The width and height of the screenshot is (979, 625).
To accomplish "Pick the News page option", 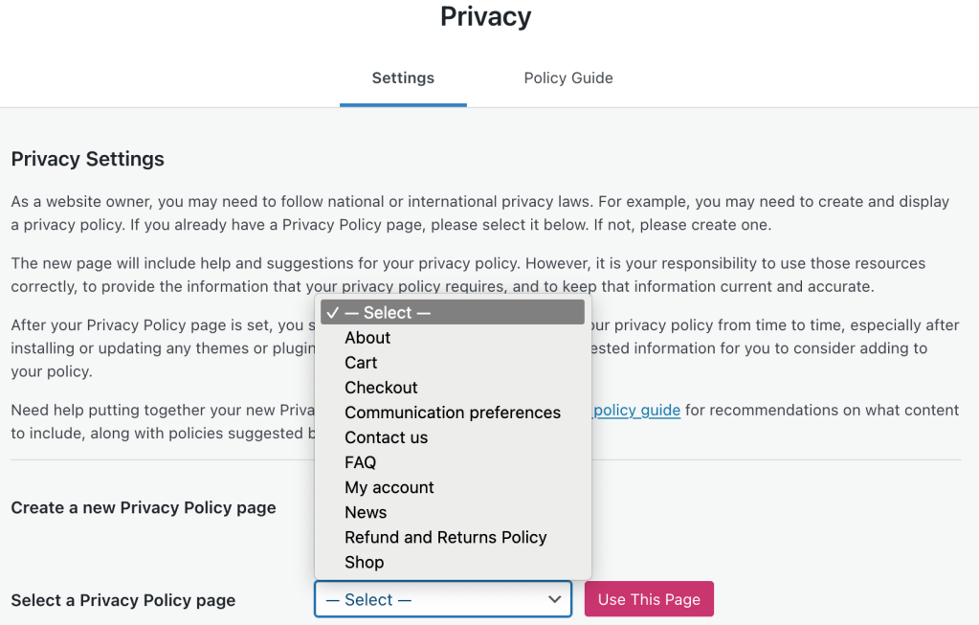I will point(366,512).
